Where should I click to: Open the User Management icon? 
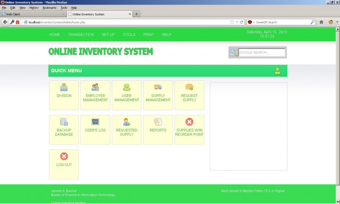click(x=126, y=87)
